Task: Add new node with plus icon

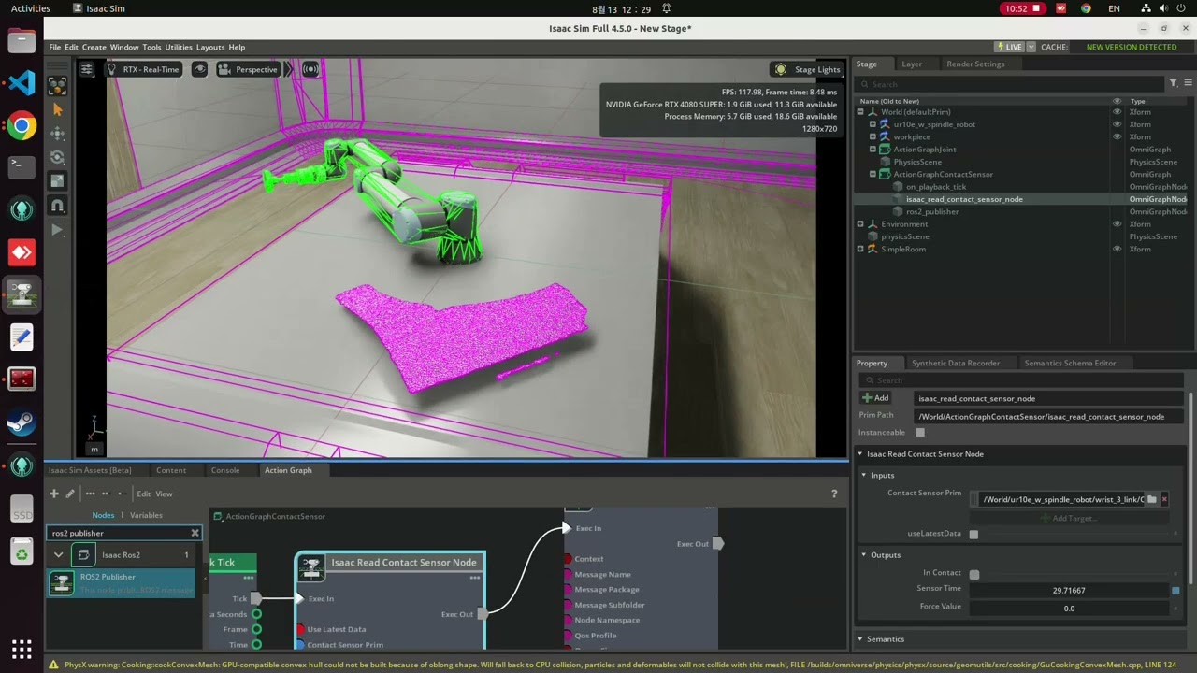Action: (x=54, y=494)
